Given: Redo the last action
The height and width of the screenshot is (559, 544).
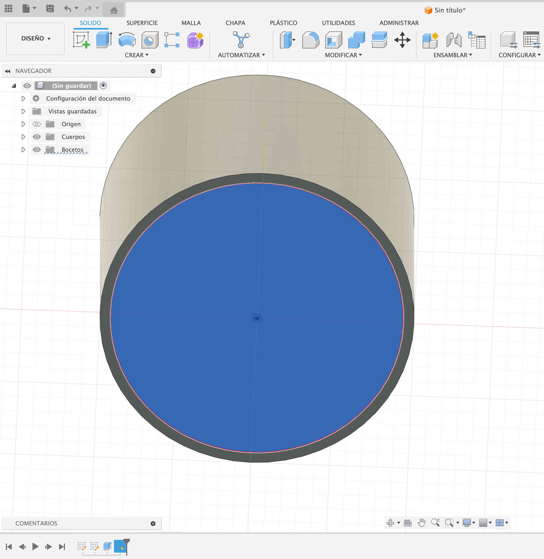Looking at the screenshot, I should point(88,9).
